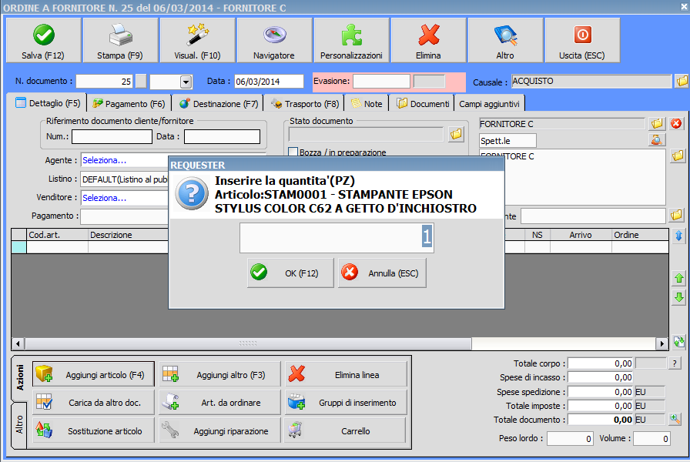
Task: Click the small button next to document number
Action: pos(141,82)
